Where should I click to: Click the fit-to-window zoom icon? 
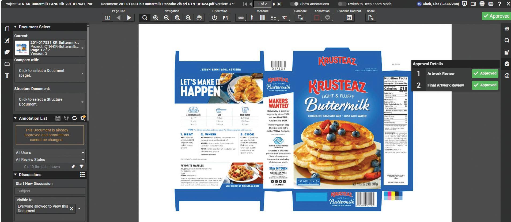coord(177,18)
